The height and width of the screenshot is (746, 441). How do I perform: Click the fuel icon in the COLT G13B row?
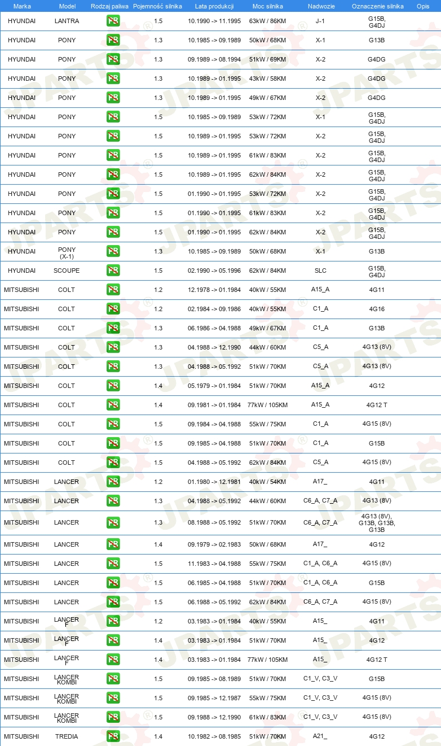click(113, 328)
